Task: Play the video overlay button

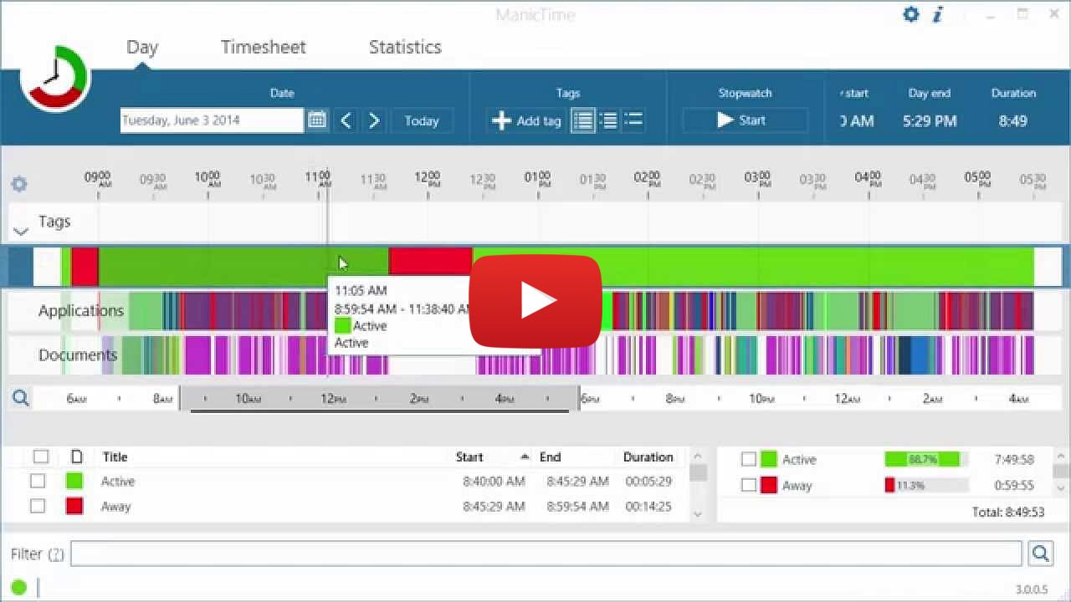Action: tap(535, 301)
